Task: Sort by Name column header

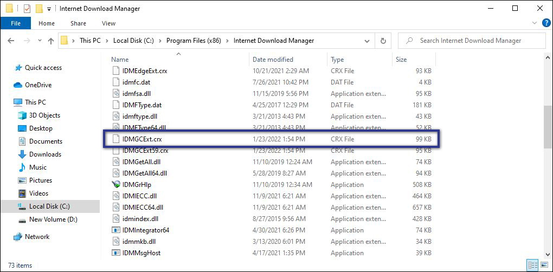Action: (x=120, y=60)
